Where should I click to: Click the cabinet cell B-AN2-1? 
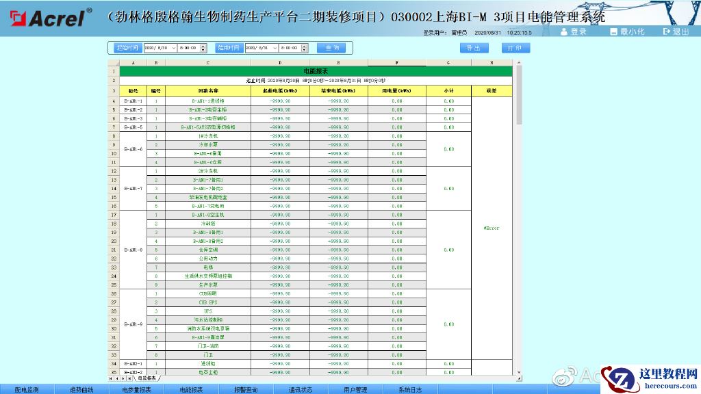click(x=133, y=364)
